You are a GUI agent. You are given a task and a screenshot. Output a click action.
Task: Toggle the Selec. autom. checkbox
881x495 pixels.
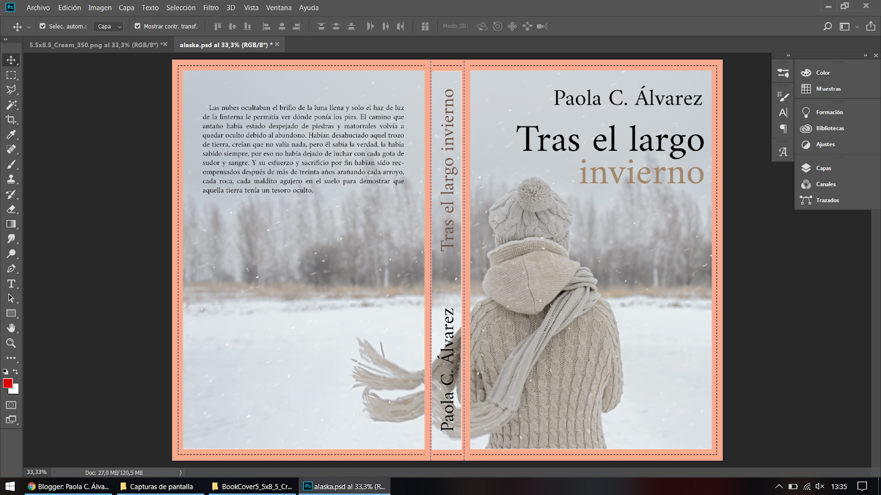[43, 26]
